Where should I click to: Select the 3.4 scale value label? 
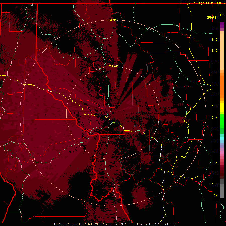click(x=215, y=118)
